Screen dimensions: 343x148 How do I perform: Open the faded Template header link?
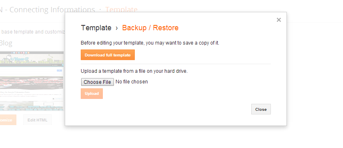121,9
